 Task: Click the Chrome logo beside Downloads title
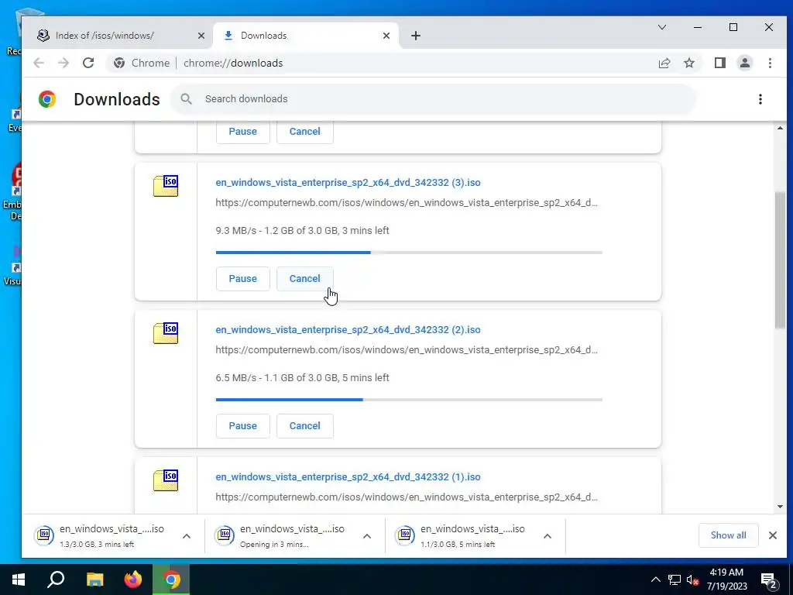(x=47, y=99)
